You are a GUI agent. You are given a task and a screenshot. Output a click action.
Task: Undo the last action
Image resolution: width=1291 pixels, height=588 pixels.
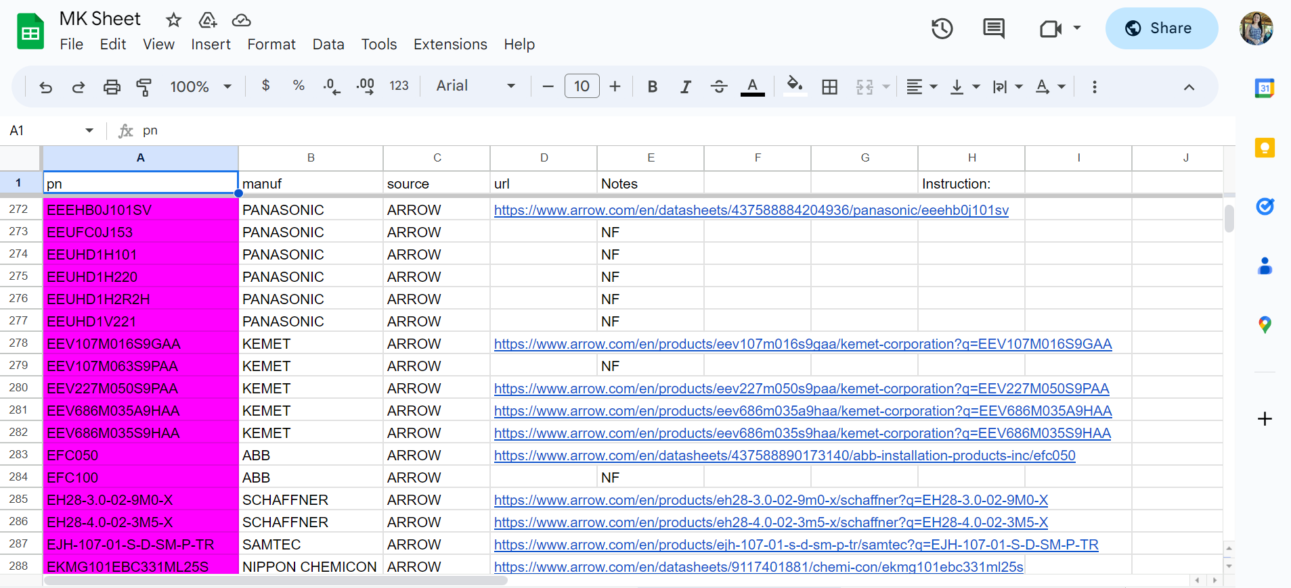click(46, 87)
